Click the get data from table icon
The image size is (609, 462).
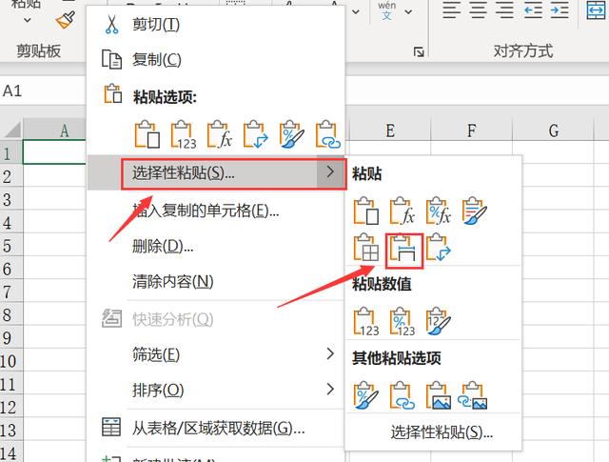(x=111, y=427)
